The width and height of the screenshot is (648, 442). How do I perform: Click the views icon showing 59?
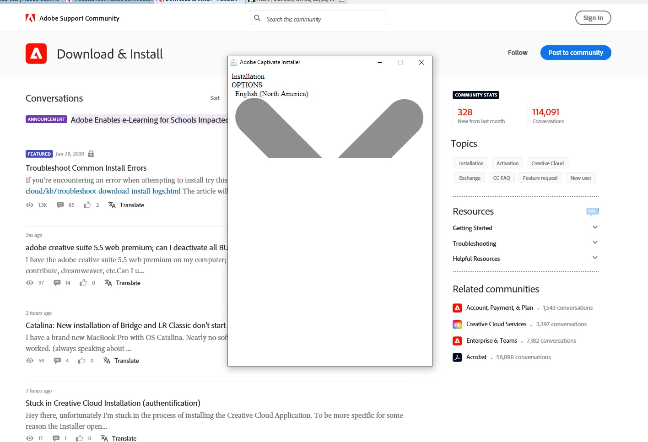(x=30, y=361)
